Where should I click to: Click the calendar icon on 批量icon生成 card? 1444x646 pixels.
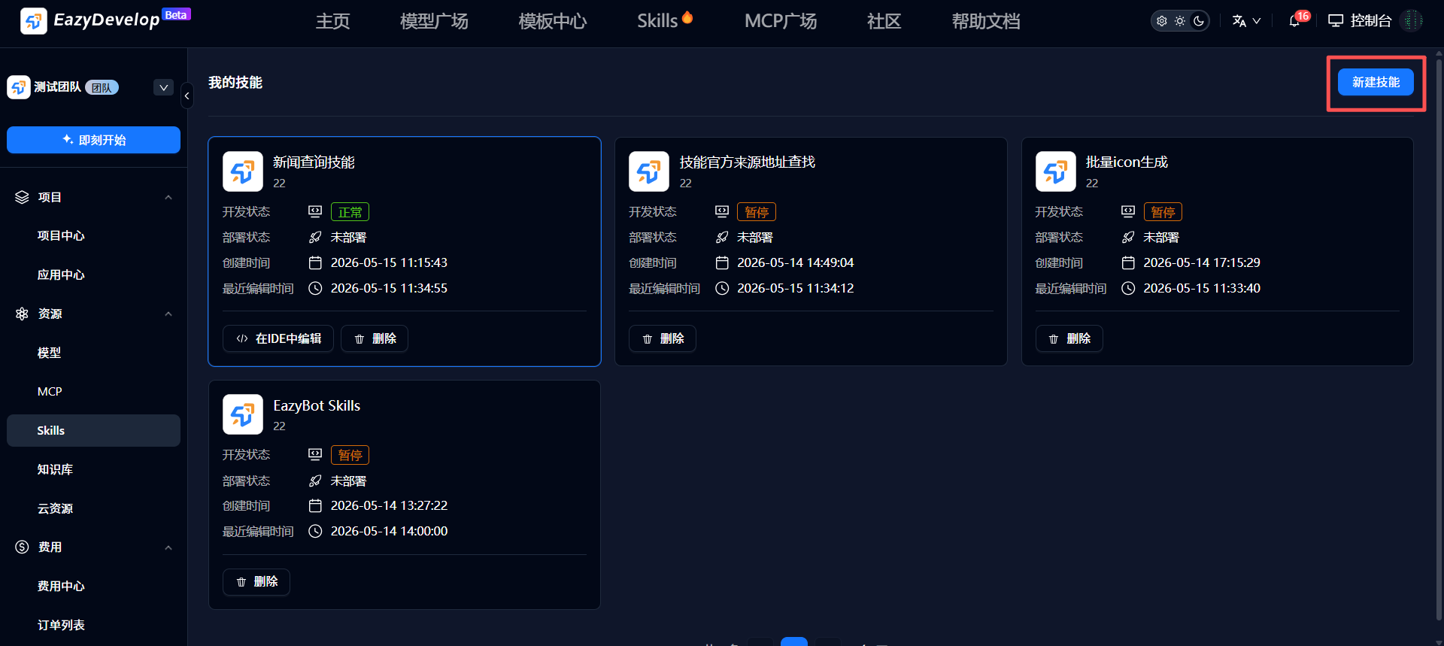click(x=1128, y=262)
